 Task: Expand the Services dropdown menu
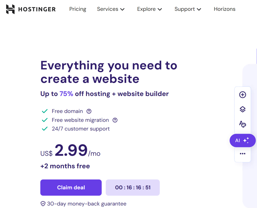[x=111, y=9]
